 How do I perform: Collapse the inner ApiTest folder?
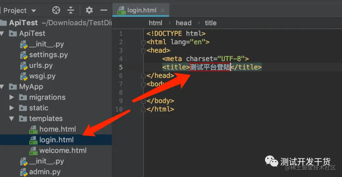point(3,34)
